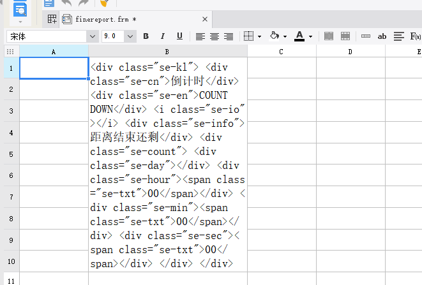The image size is (422, 285).
Task: Toggle bold formatting
Action: 146,36
